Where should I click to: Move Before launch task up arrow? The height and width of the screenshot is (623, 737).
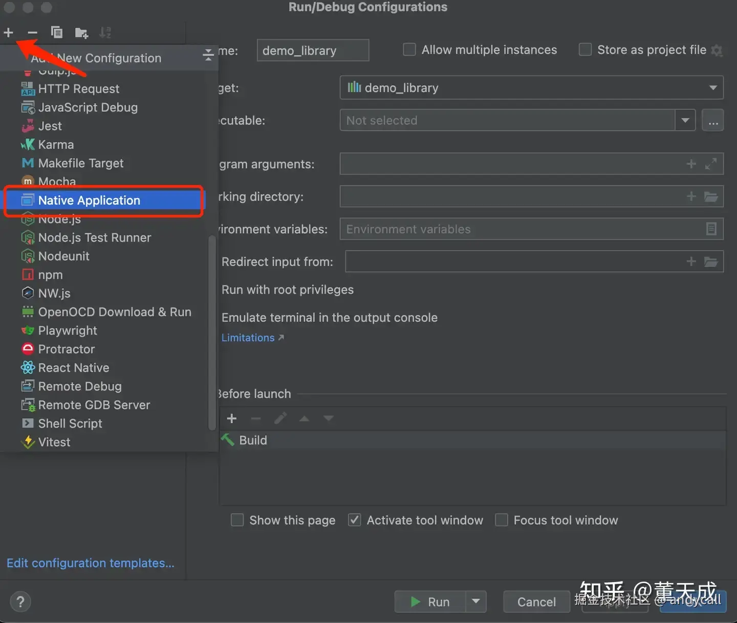304,418
